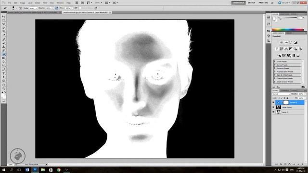The image size is (308, 173).
Task: Click the Hue/Saturation adjustment icon
Action: [x=282, y=49]
